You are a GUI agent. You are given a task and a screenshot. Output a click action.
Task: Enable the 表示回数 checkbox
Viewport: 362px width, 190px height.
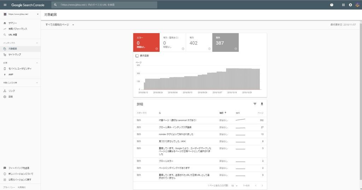137,56
